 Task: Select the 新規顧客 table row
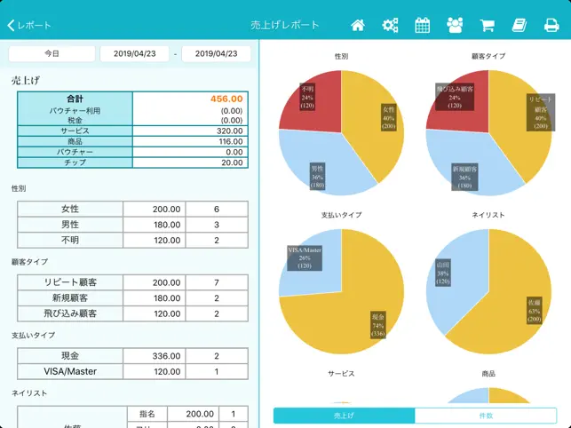[x=132, y=298]
